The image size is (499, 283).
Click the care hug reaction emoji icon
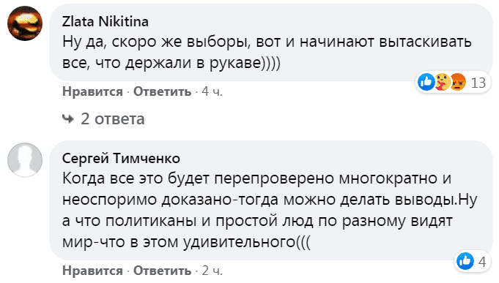tap(443, 82)
